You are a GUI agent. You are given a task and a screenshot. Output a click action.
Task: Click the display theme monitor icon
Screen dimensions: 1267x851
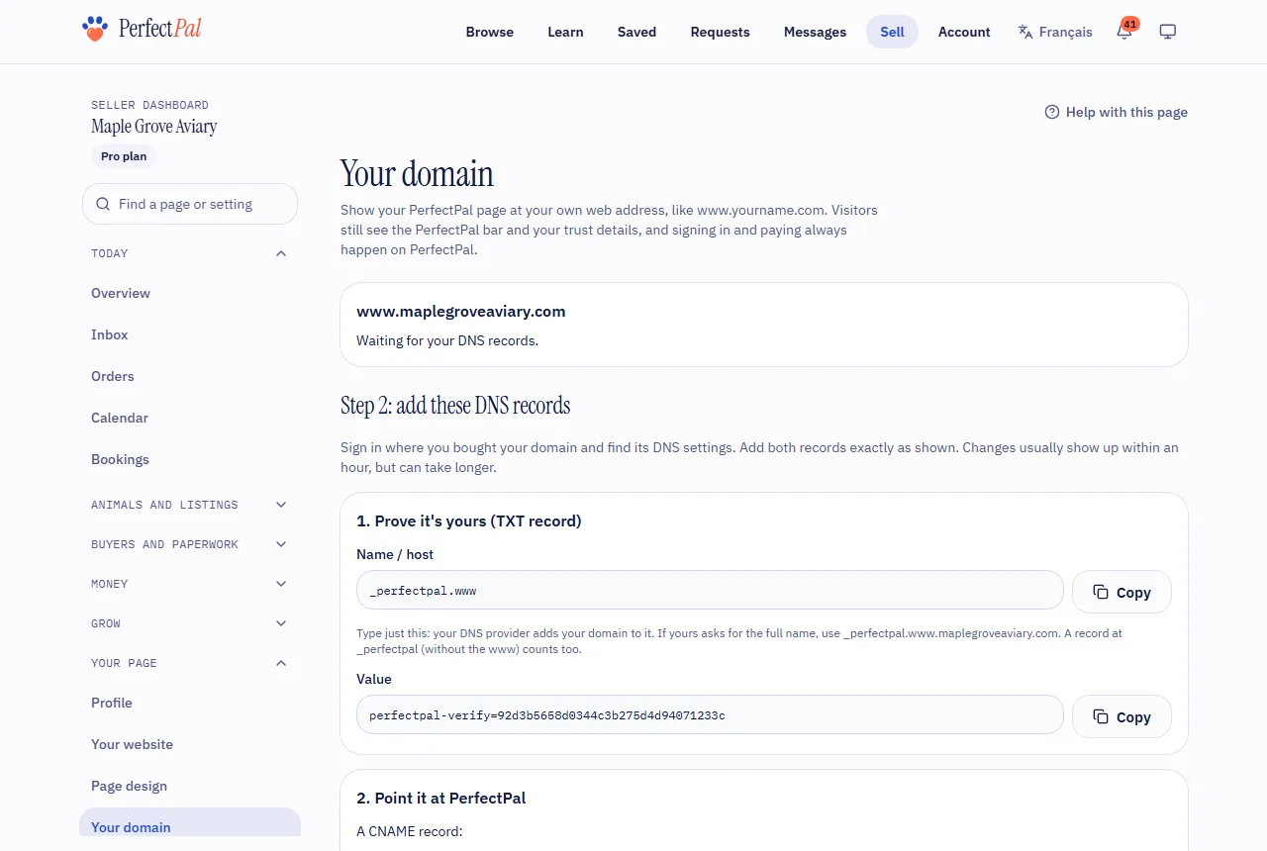pos(1168,32)
